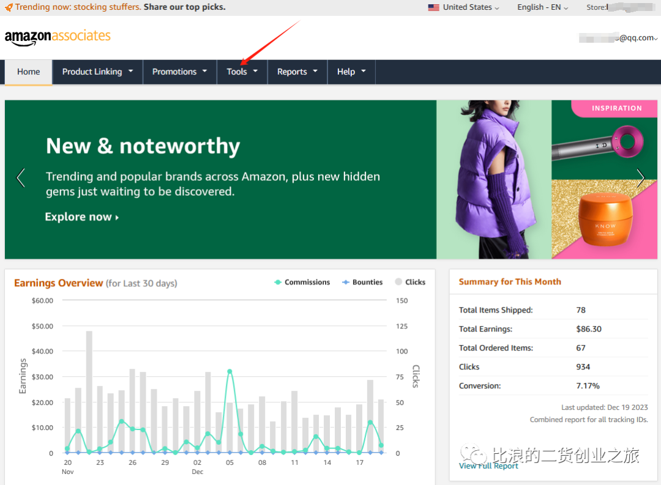Expand the Reports menu
661x485 pixels.
pyautogui.click(x=297, y=72)
